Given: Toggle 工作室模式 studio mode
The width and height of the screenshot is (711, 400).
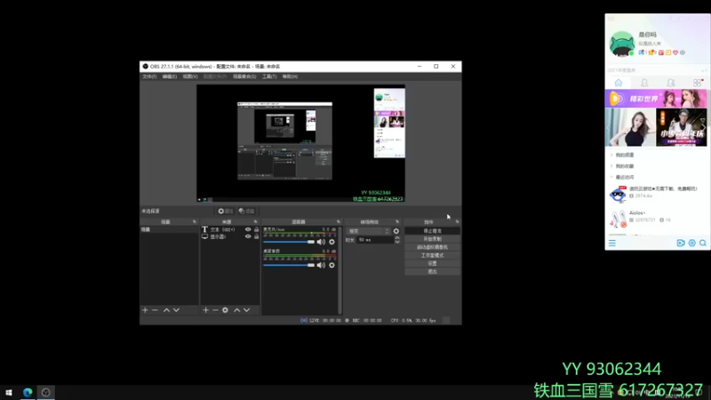Looking at the screenshot, I should tap(432, 255).
